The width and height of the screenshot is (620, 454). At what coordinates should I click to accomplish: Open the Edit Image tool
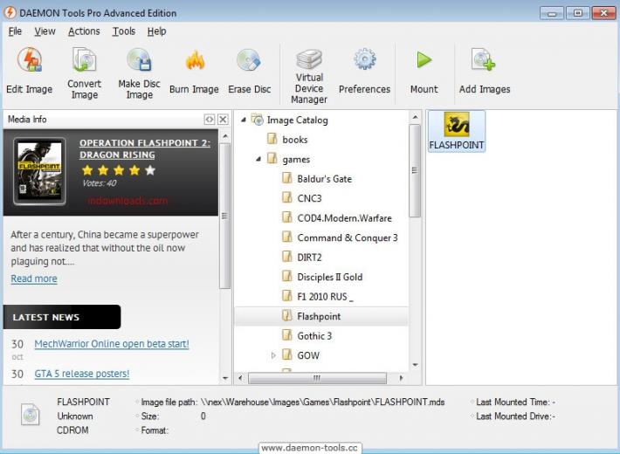pyautogui.click(x=30, y=71)
